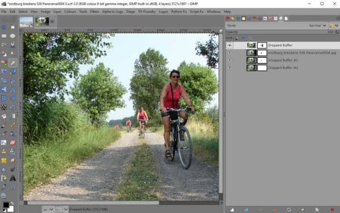Create new layer from layers panel bottom
The width and height of the screenshot is (340, 213).
[232, 209]
